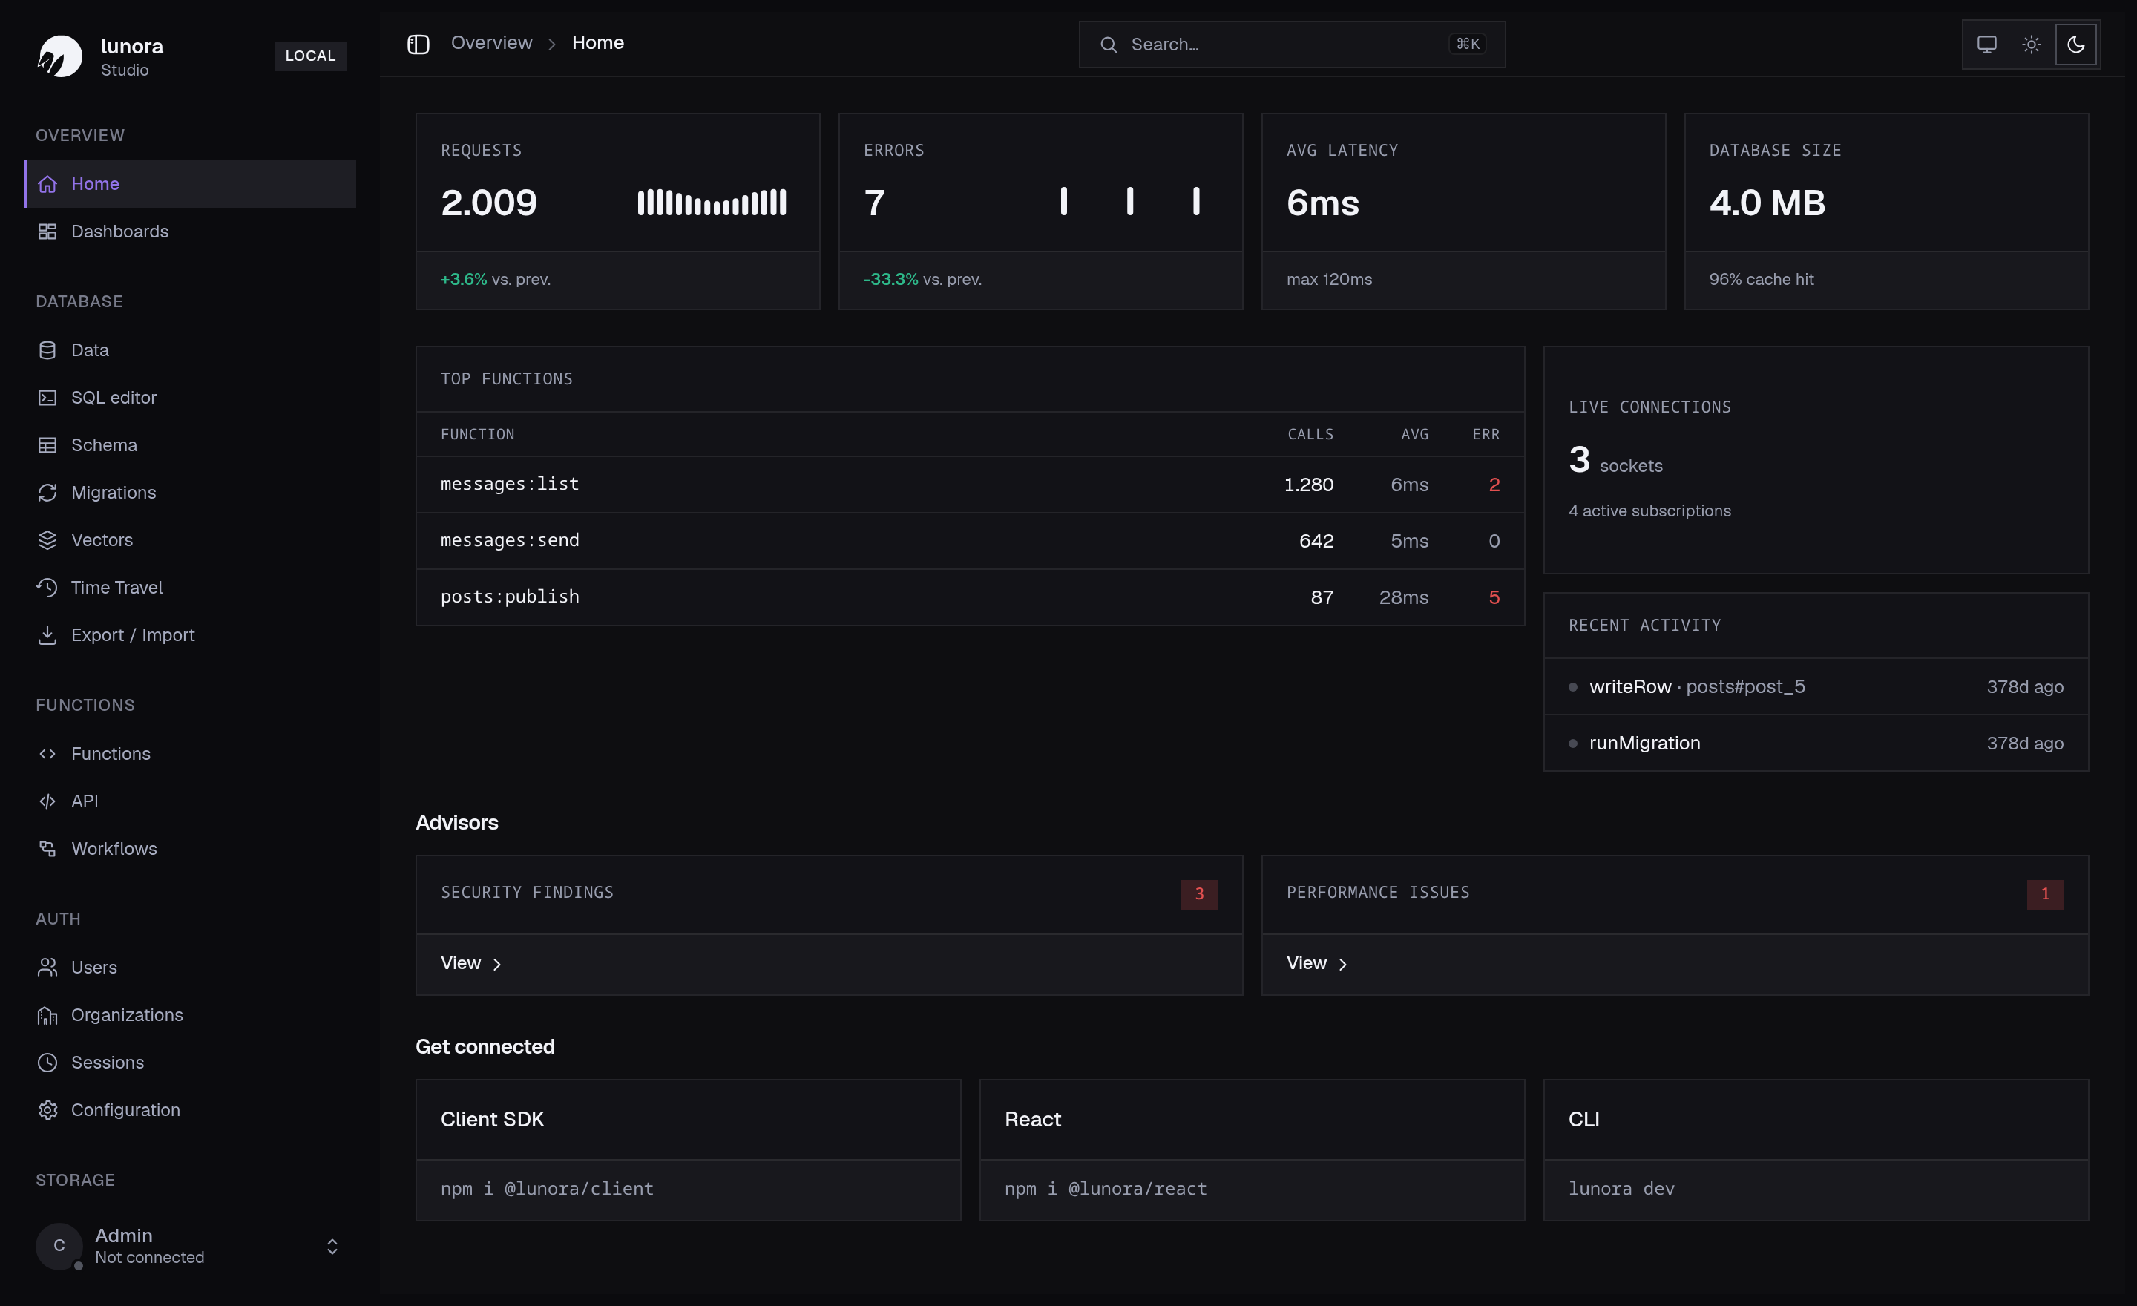
Task: Expand the Admin account switcher chevrons
Action: [x=332, y=1246]
